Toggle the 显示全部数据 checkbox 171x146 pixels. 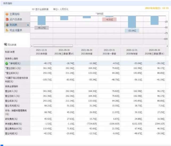pyautogui.click(x=33, y=9)
